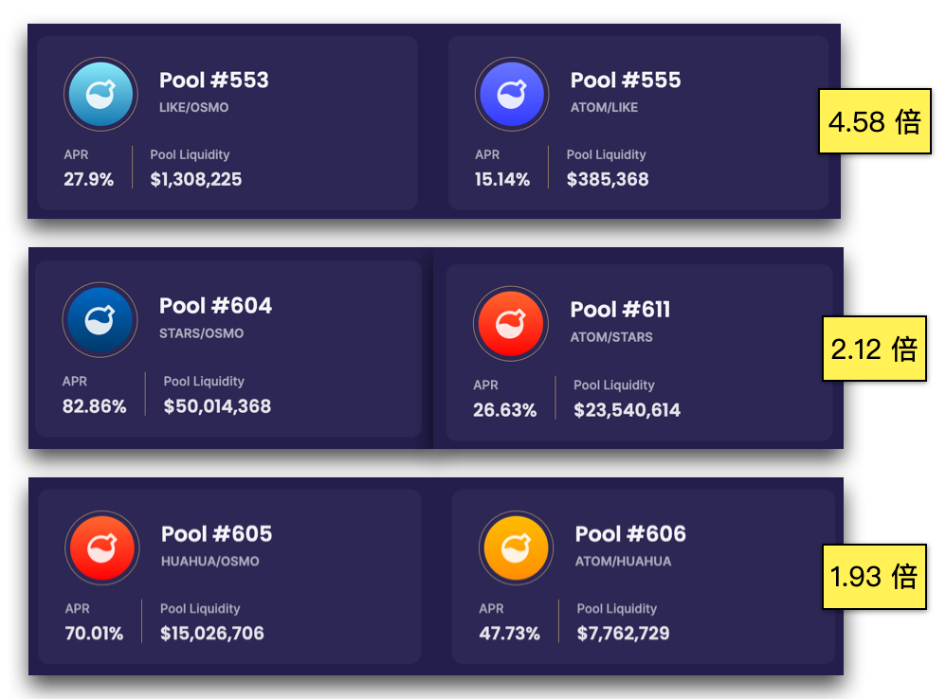Click the red Pool #605 flask icon
Viewport: 946px width, 699px height.
(102, 547)
